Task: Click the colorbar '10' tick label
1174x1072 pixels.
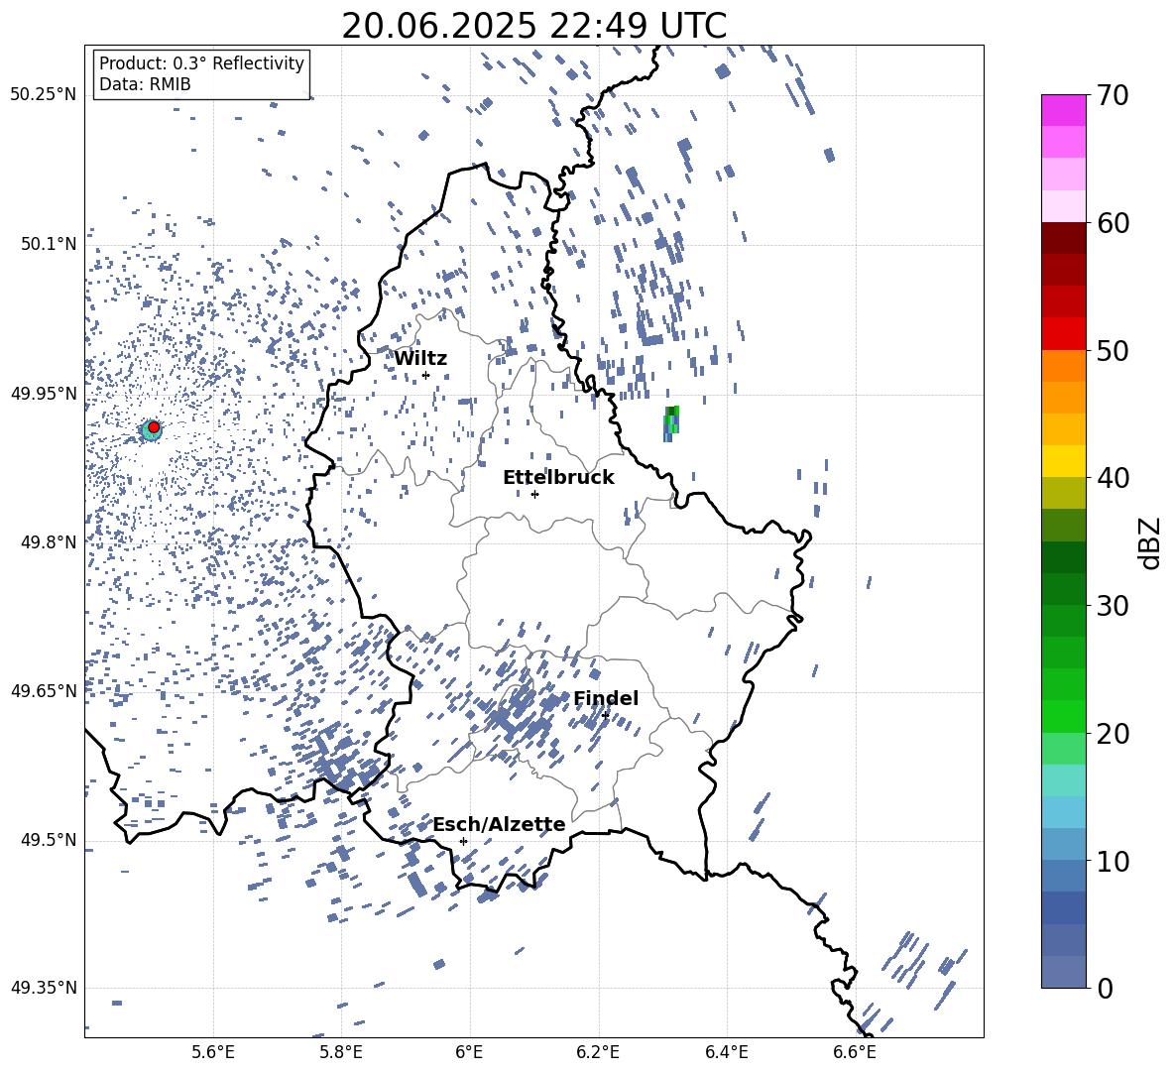Action: pyautogui.click(x=1112, y=861)
